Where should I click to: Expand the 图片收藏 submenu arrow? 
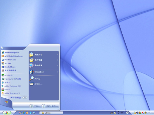[58, 60]
